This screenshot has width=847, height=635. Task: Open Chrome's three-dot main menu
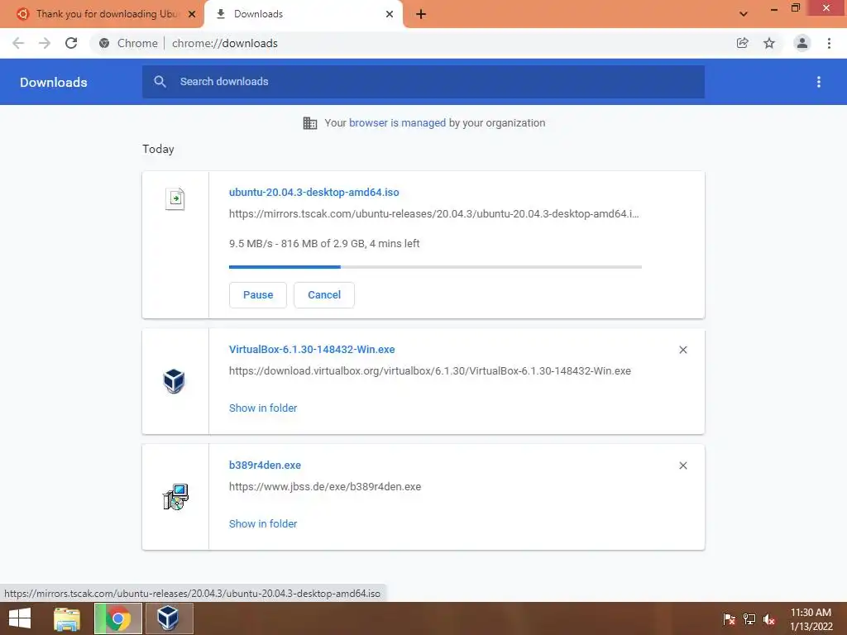click(829, 43)
